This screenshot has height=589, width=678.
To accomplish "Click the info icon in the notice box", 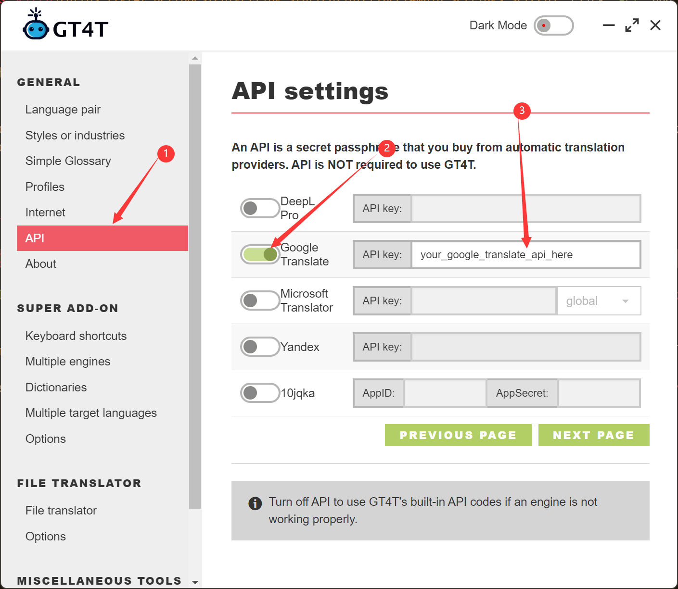I will 255,503.
